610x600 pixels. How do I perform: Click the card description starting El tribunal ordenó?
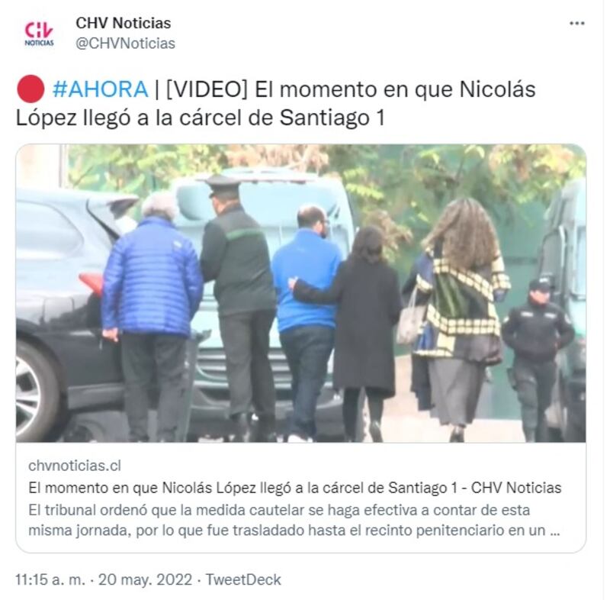coord(294,520)
